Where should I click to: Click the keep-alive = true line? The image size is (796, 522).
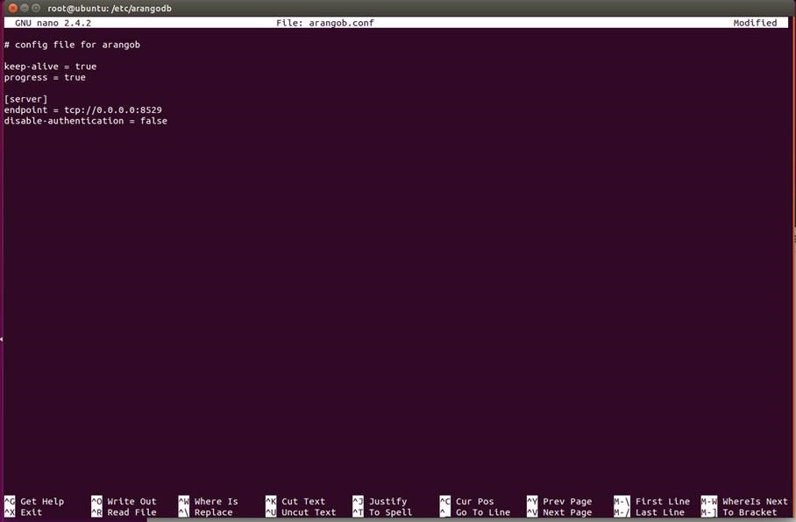tap(50, 67)
